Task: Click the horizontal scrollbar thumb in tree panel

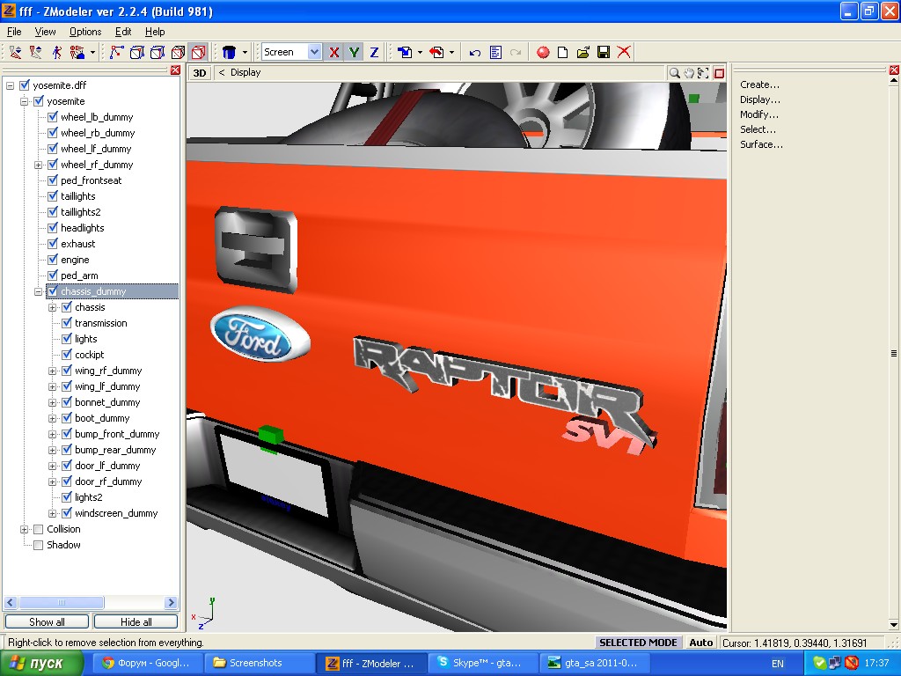Action: 62,602
